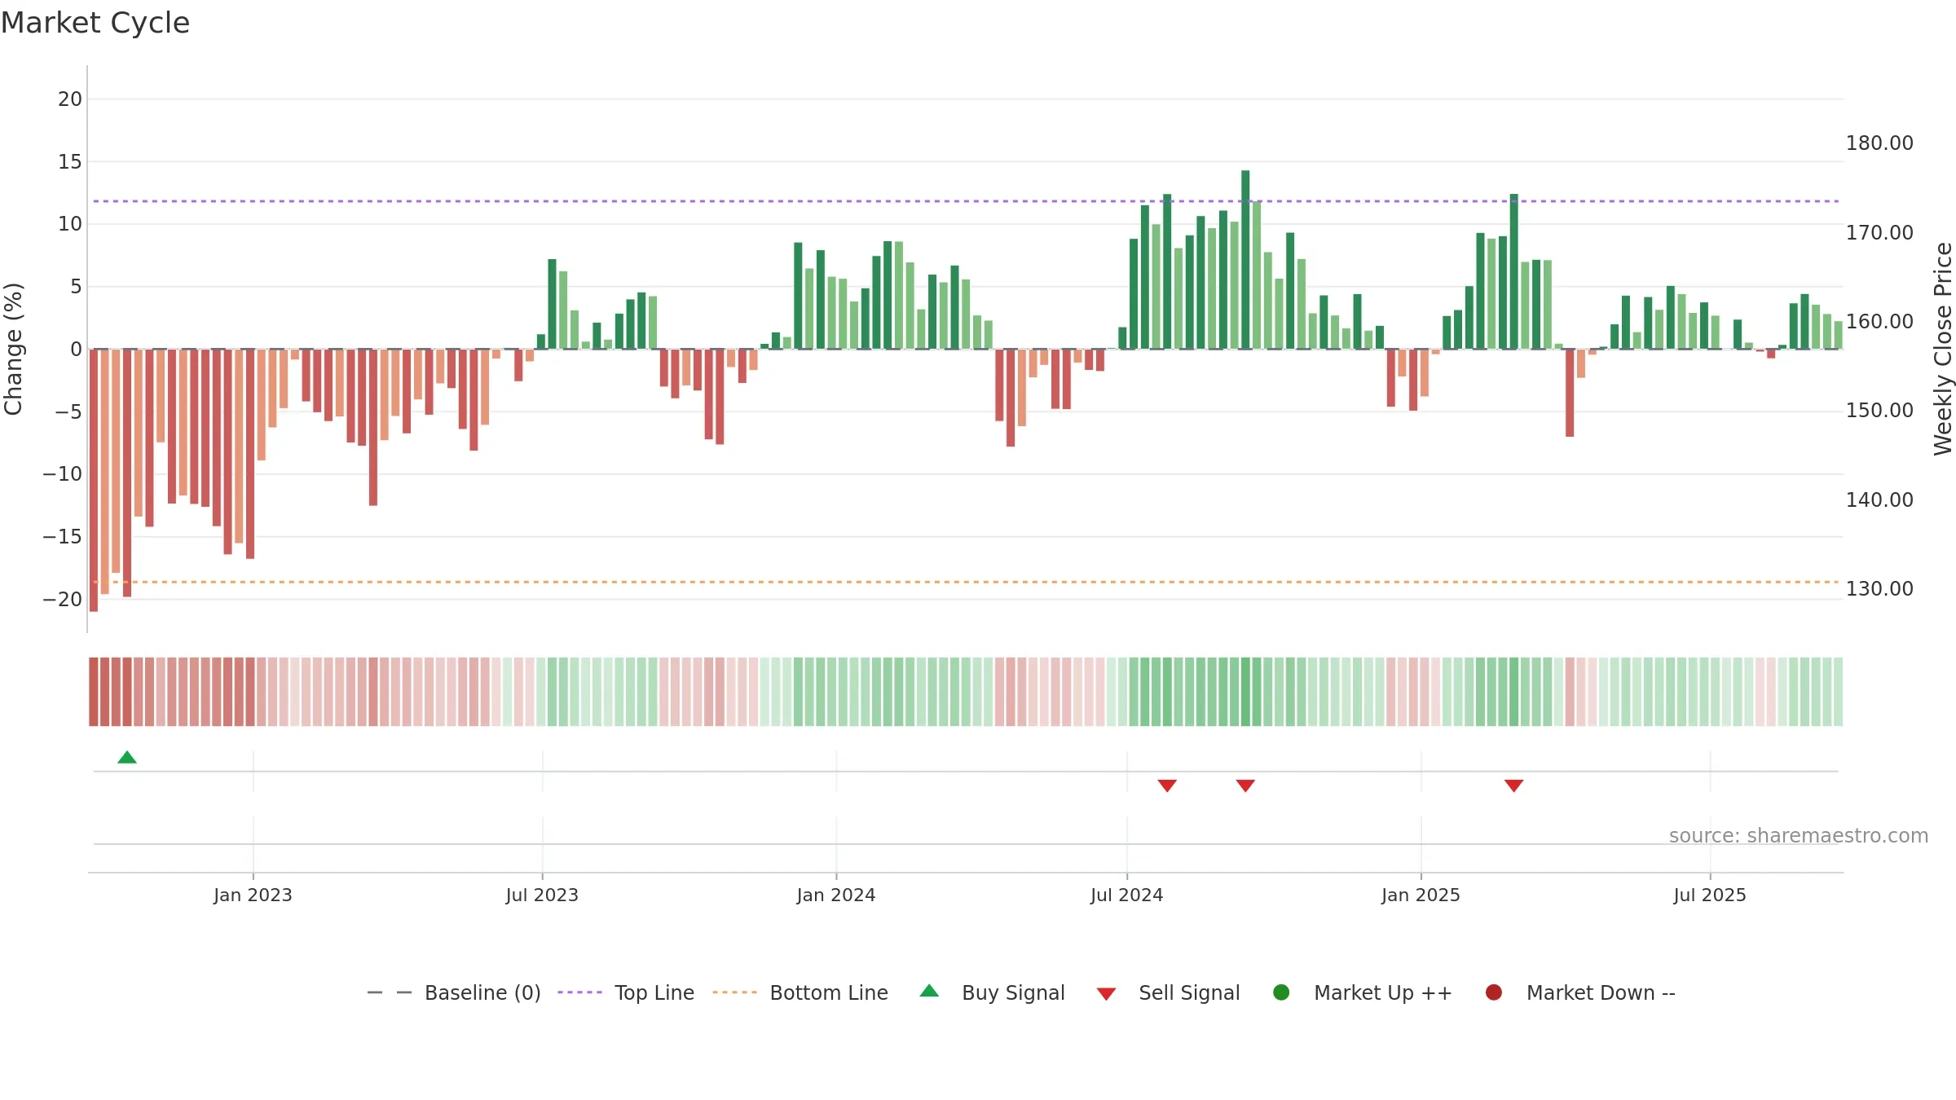Screen dimensions: 1956x1100
Task: Toggle Top Line legend entry
Action: tap(626, 993)
